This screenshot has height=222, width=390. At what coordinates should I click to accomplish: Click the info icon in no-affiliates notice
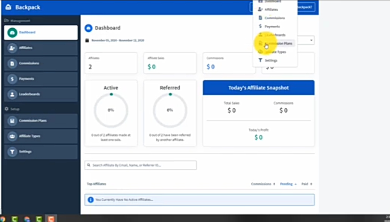(x=90, y=200)
